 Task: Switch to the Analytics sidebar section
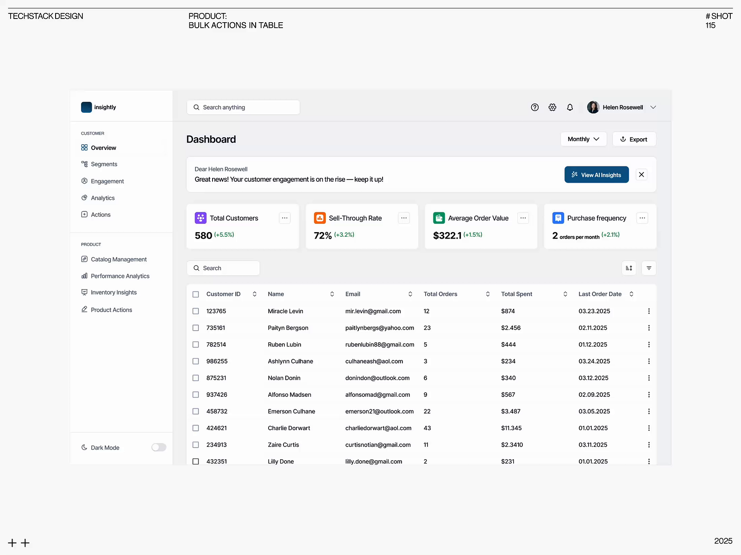click(102, 197)
